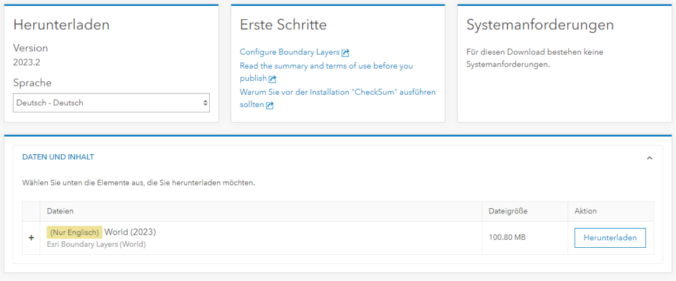
Task: Click the version number 2023.2
Action: pos(27,62)
